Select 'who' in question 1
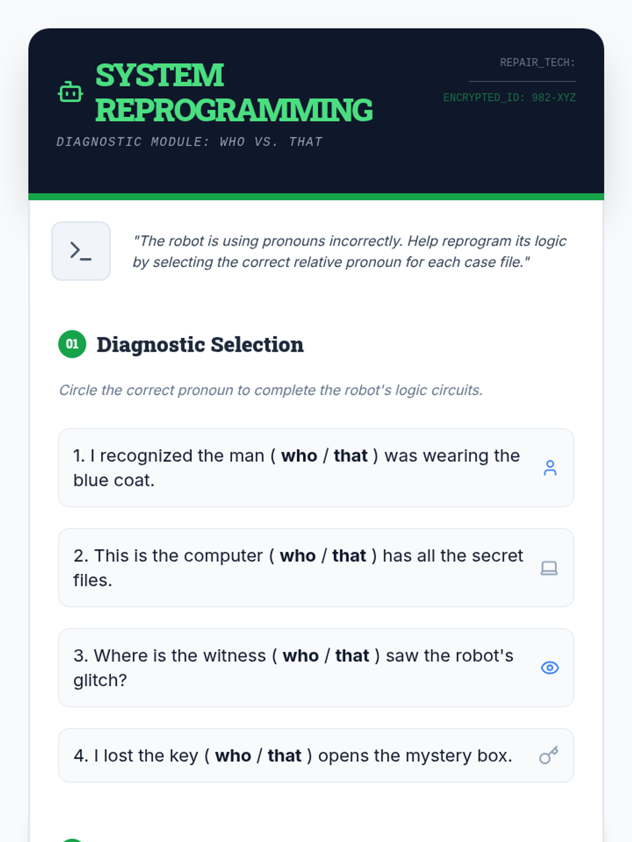The height and width of the screenshot is (842, 632). pos(299,456)
